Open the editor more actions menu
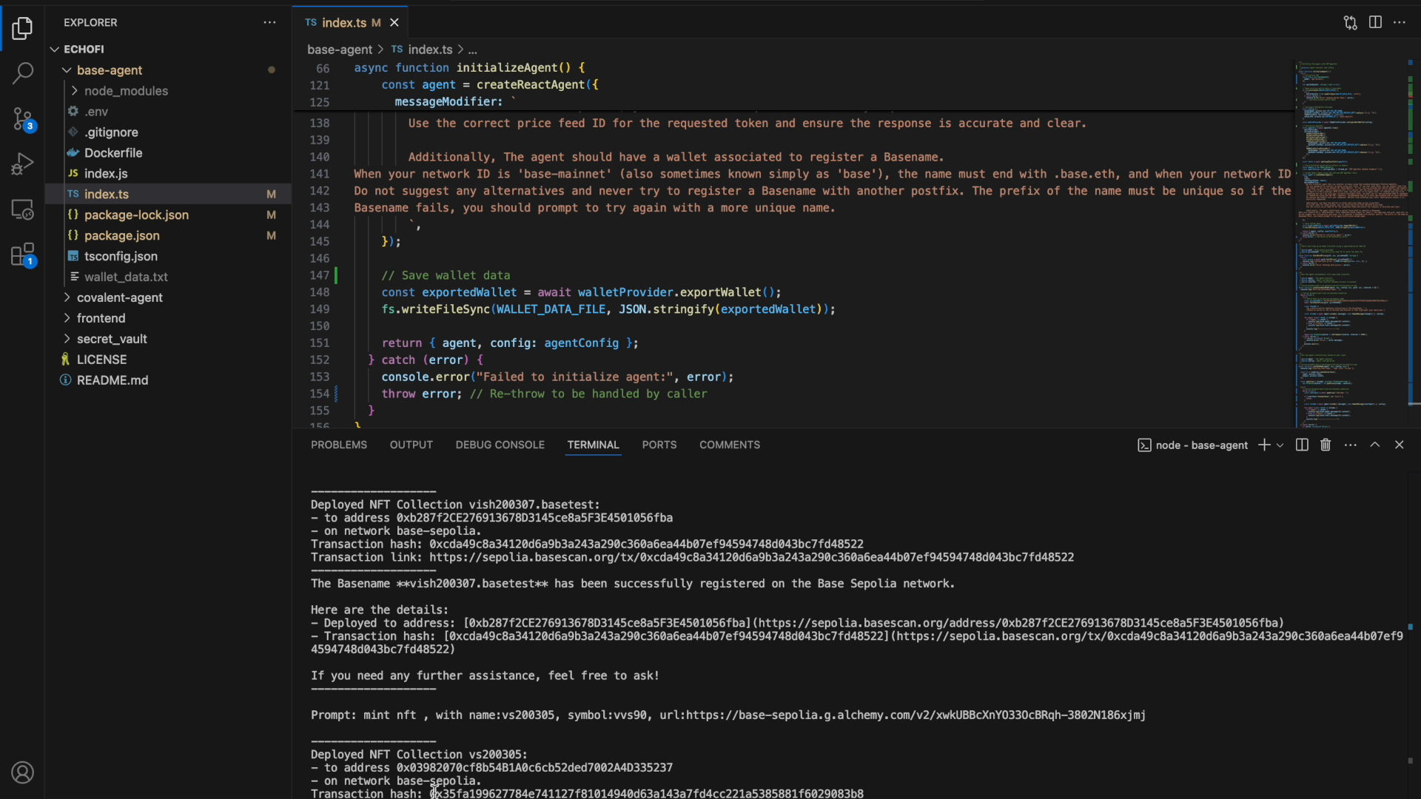The width and height of the screenshot is (1421, 799). tap(1400, 22)
